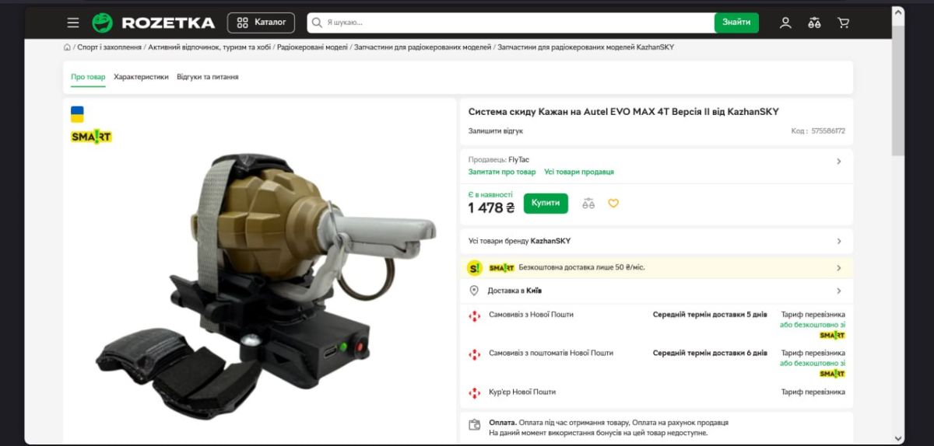Click the Rozetka logo
This screenshot has height=446, width=934.
tap(153, 23)
